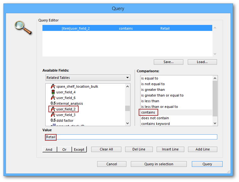
Task: Click the magnifying glass query icon
Action: 23,27
